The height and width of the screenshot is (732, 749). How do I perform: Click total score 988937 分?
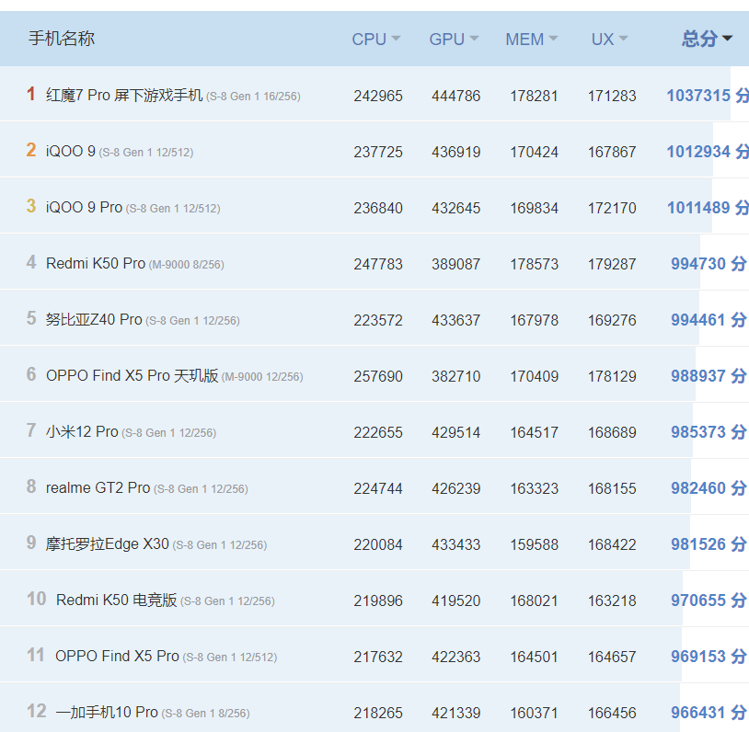(709, 376)
